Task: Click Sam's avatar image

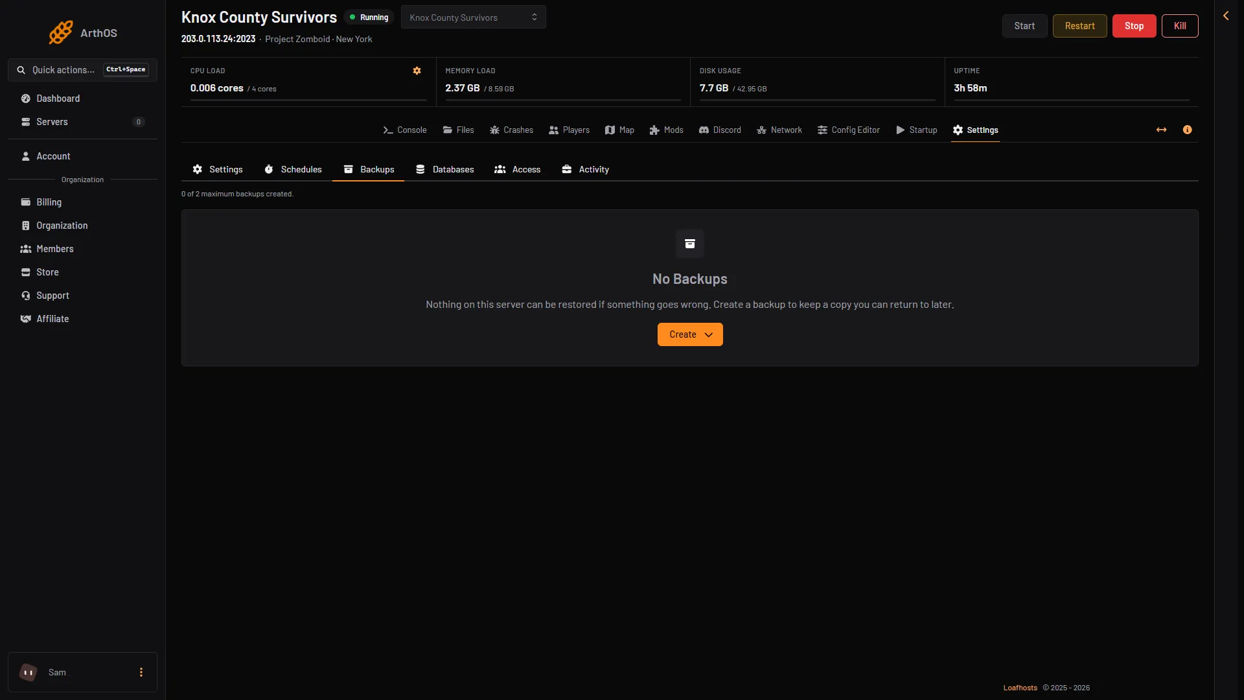Action: (29, 672)
